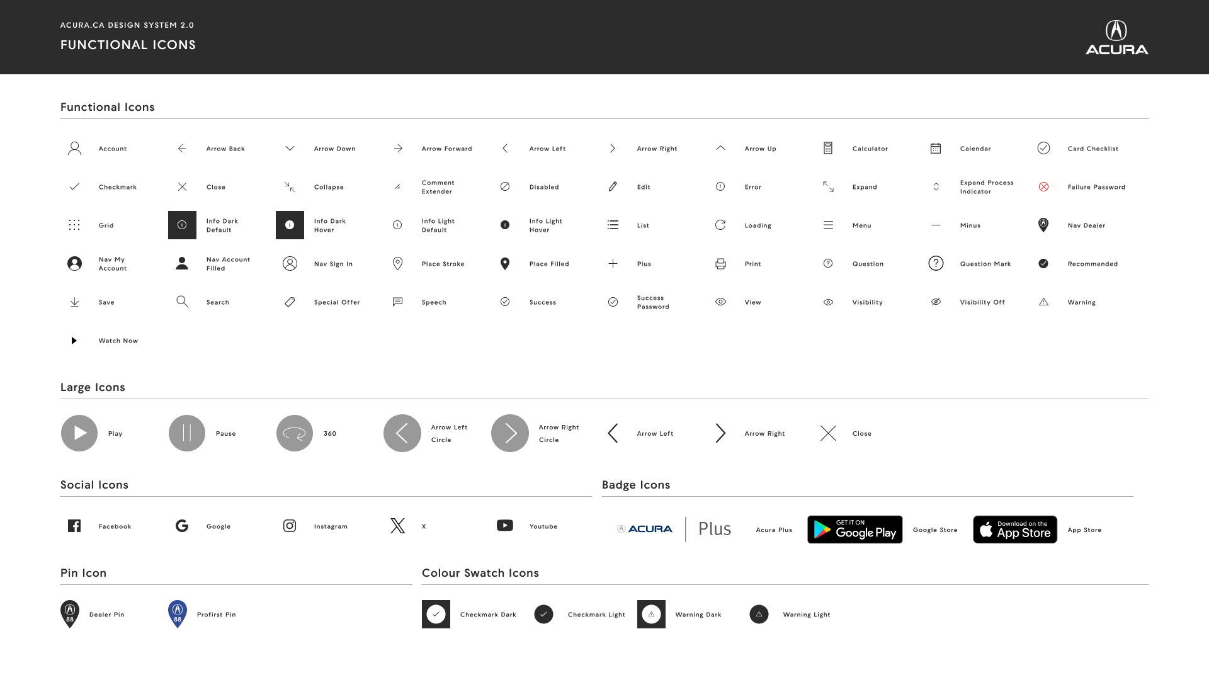Click the Account person icon
The image size is (1209, 680).
[x=74, y=149]
